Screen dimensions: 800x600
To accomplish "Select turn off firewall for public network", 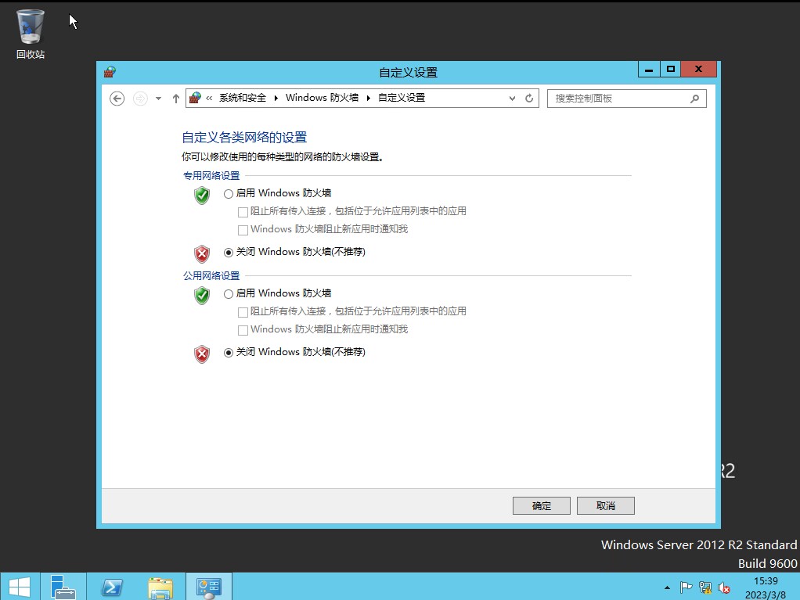I will pos(229,353).
